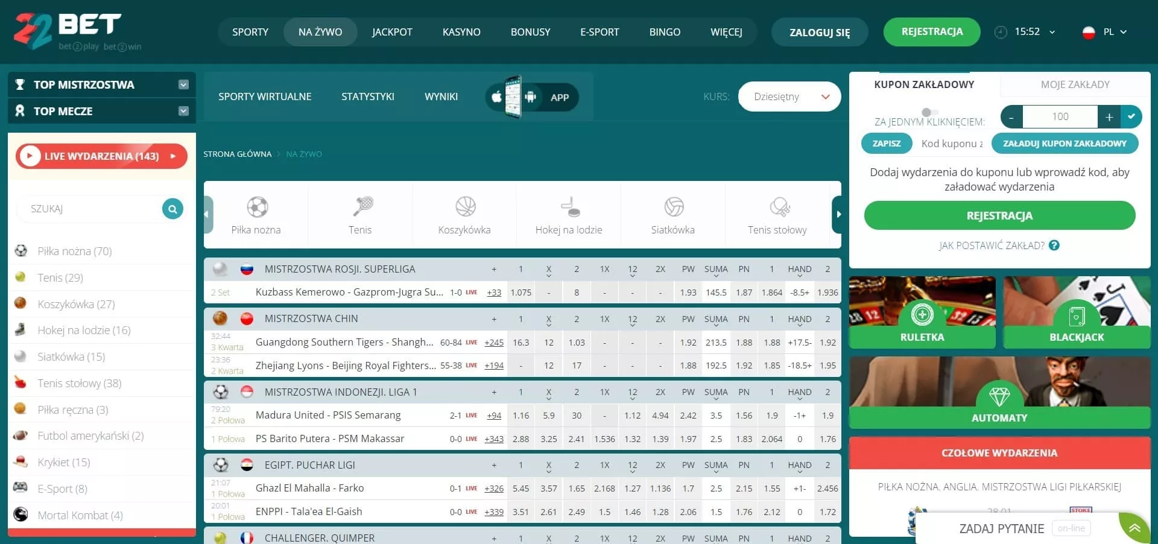
Task: Click the search magnifier icon
Action: tap(172, 209)
